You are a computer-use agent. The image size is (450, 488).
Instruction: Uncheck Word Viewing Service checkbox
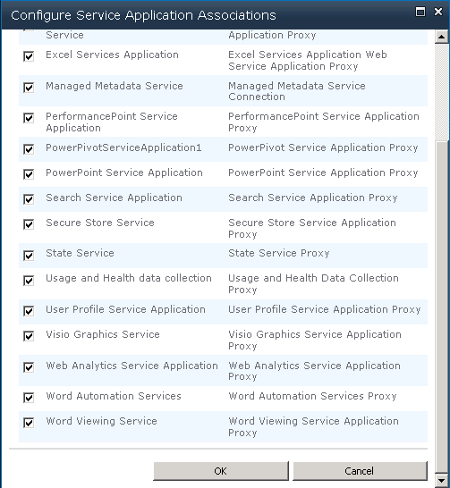click(29, 423)
